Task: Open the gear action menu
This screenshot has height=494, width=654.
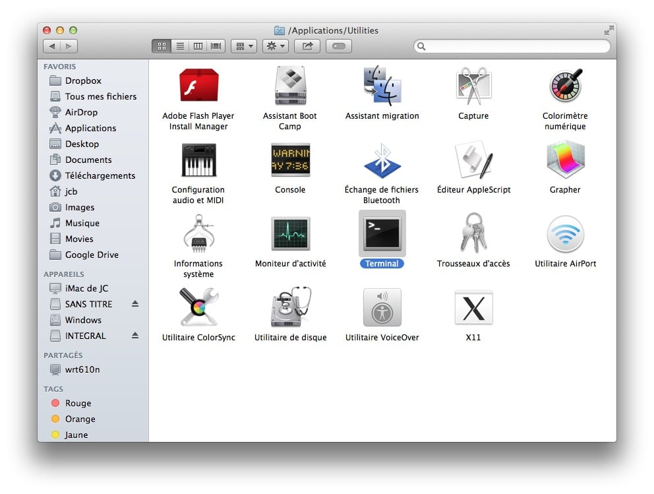Action: click(275, 46)
